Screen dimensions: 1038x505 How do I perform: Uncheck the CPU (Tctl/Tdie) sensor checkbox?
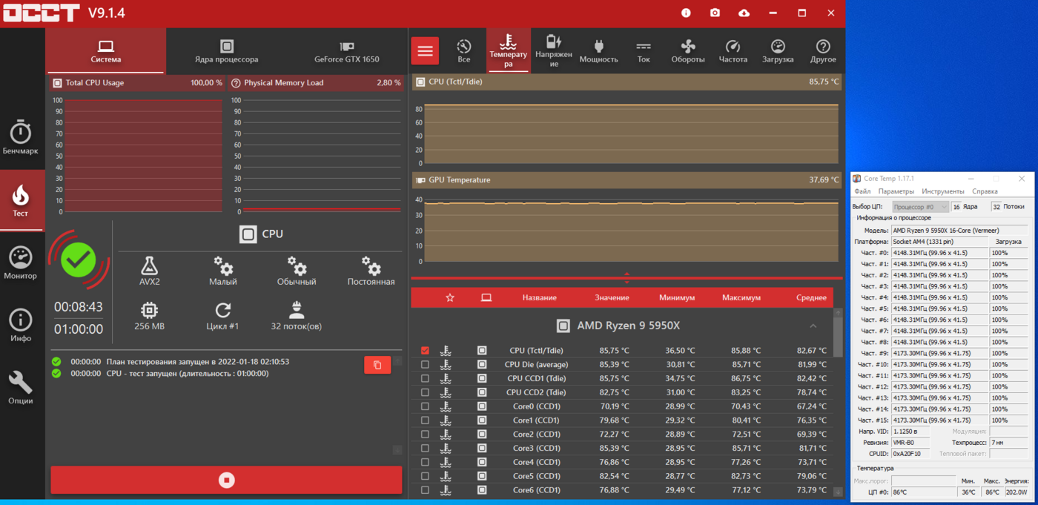click(x=425, y=351)
